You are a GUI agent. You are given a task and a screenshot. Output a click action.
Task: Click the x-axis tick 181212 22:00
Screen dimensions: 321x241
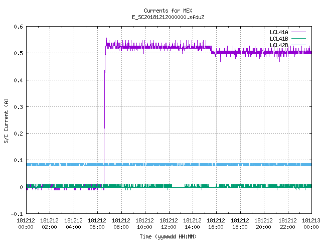(x=287, y=223)
